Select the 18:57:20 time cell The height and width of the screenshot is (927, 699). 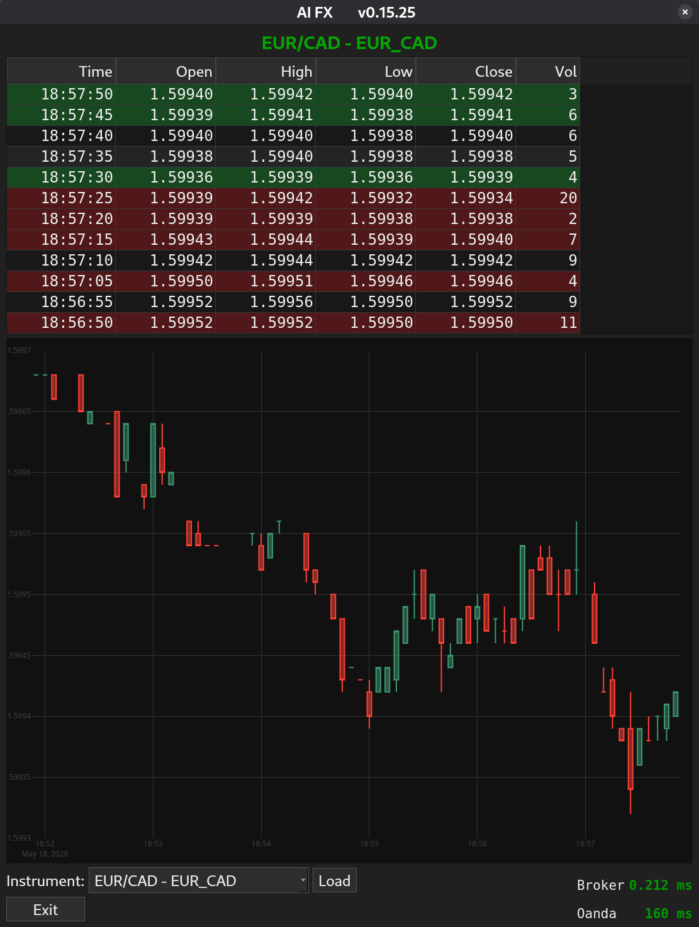(62, 219)
